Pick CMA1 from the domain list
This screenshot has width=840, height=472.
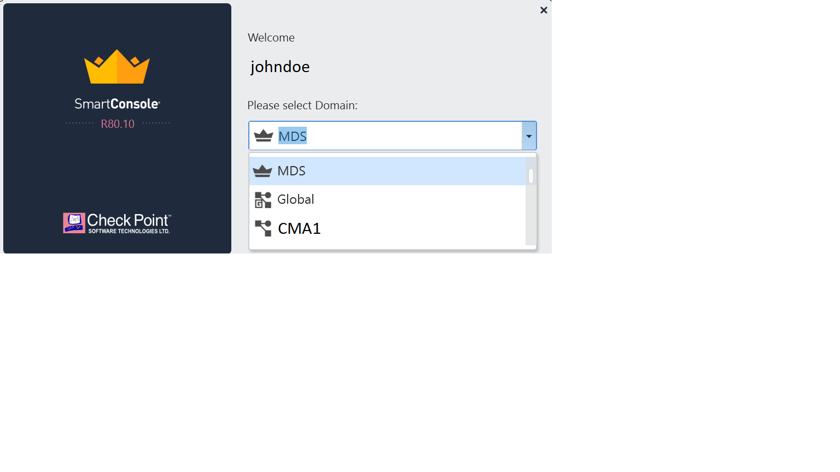point(387,228)
